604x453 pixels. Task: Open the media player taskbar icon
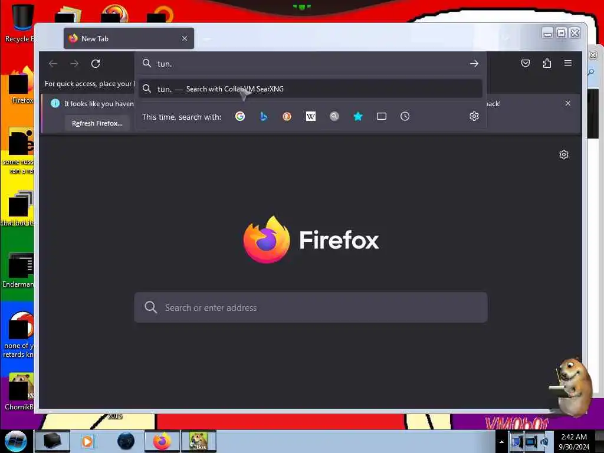pos(87,441)
